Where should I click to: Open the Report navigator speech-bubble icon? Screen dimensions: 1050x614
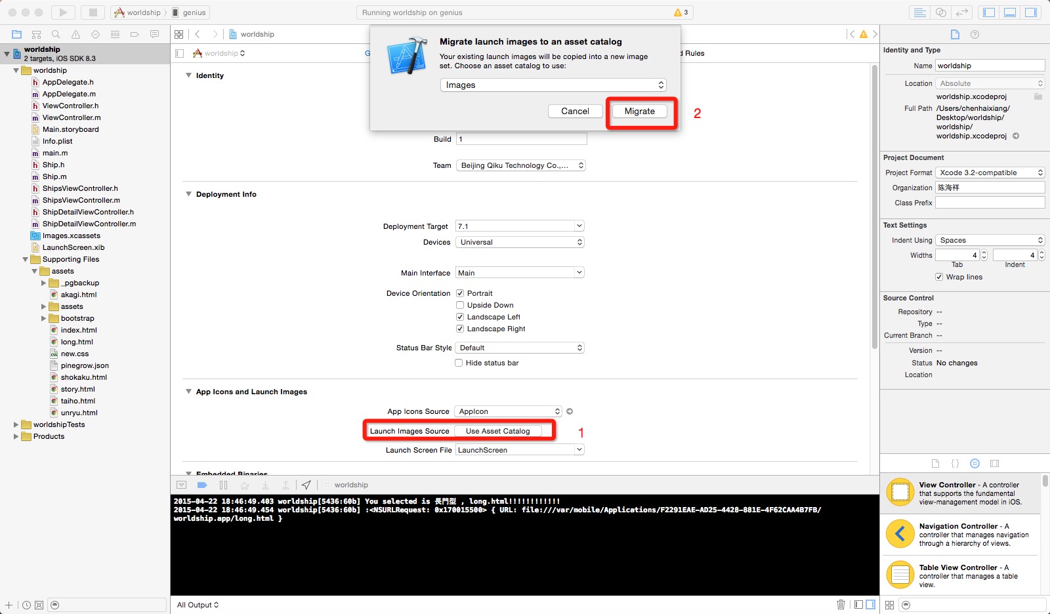click(x=154, y=34)
